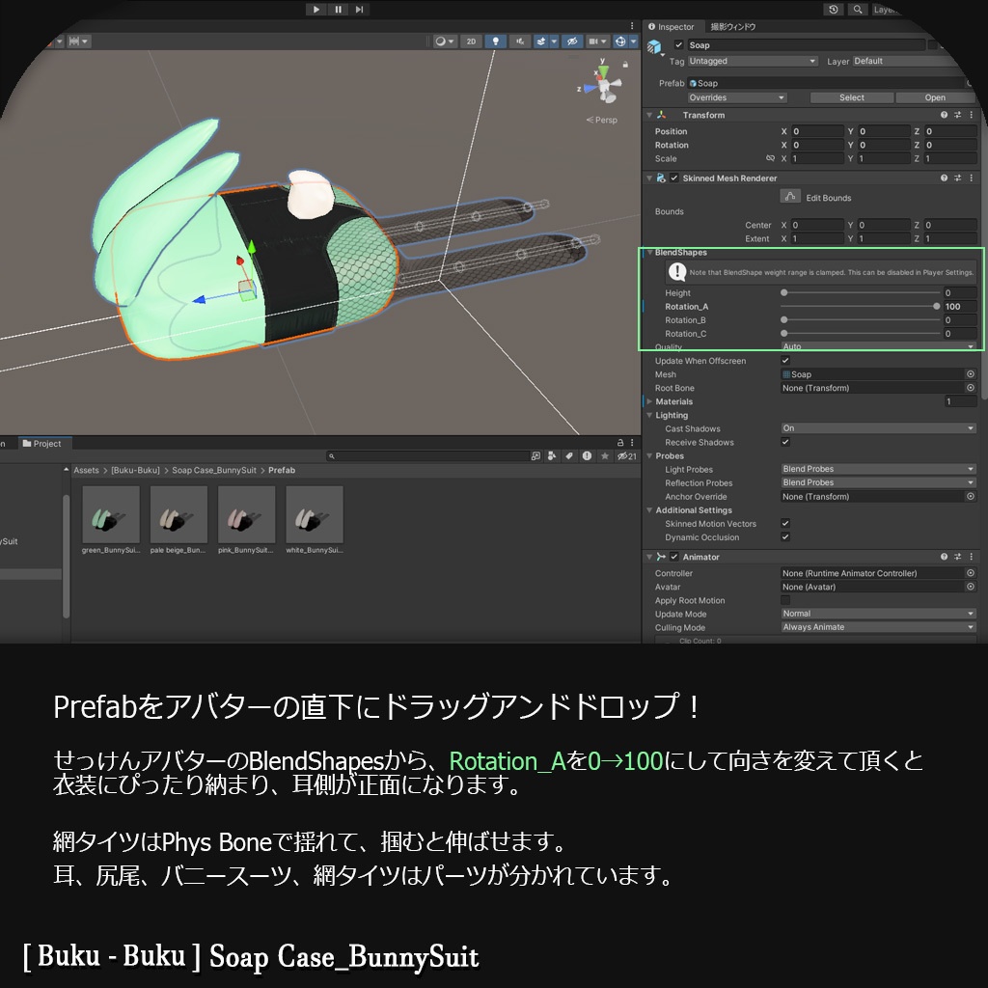The height and width of the screenshot is (988, 988).
Task: Open the Light Probes dropdown
Action: click(x=878, y=469)
